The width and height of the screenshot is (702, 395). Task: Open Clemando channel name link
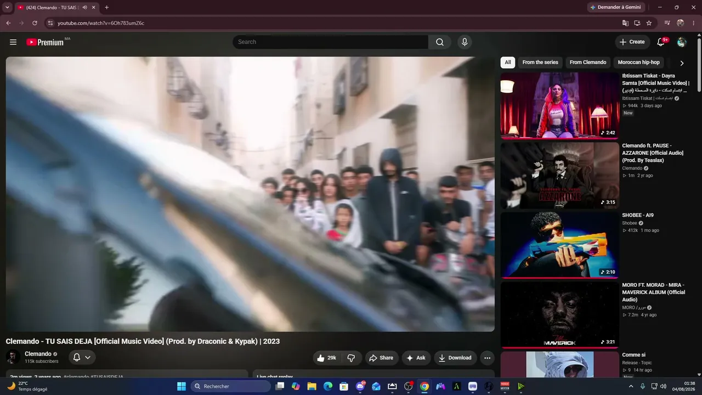pyautogui.click(x=38, y=354)
